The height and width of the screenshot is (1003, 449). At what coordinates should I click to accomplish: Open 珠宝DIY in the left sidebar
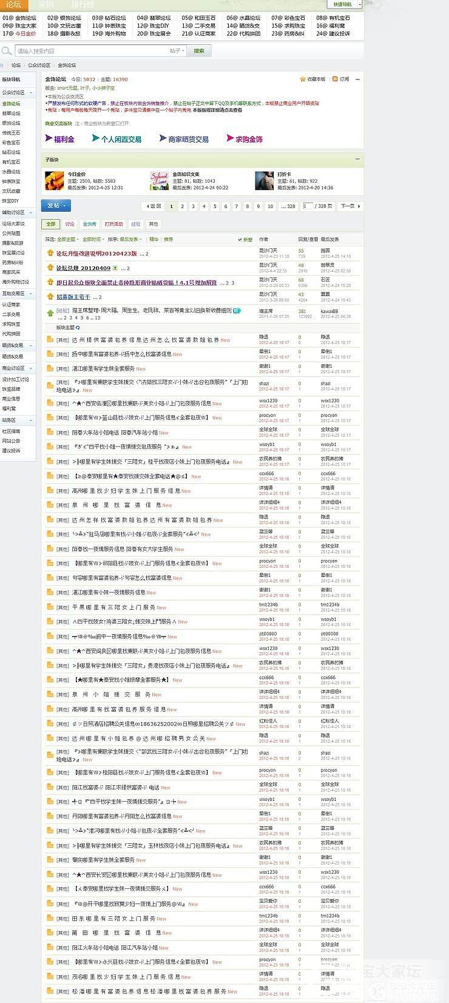10,201
